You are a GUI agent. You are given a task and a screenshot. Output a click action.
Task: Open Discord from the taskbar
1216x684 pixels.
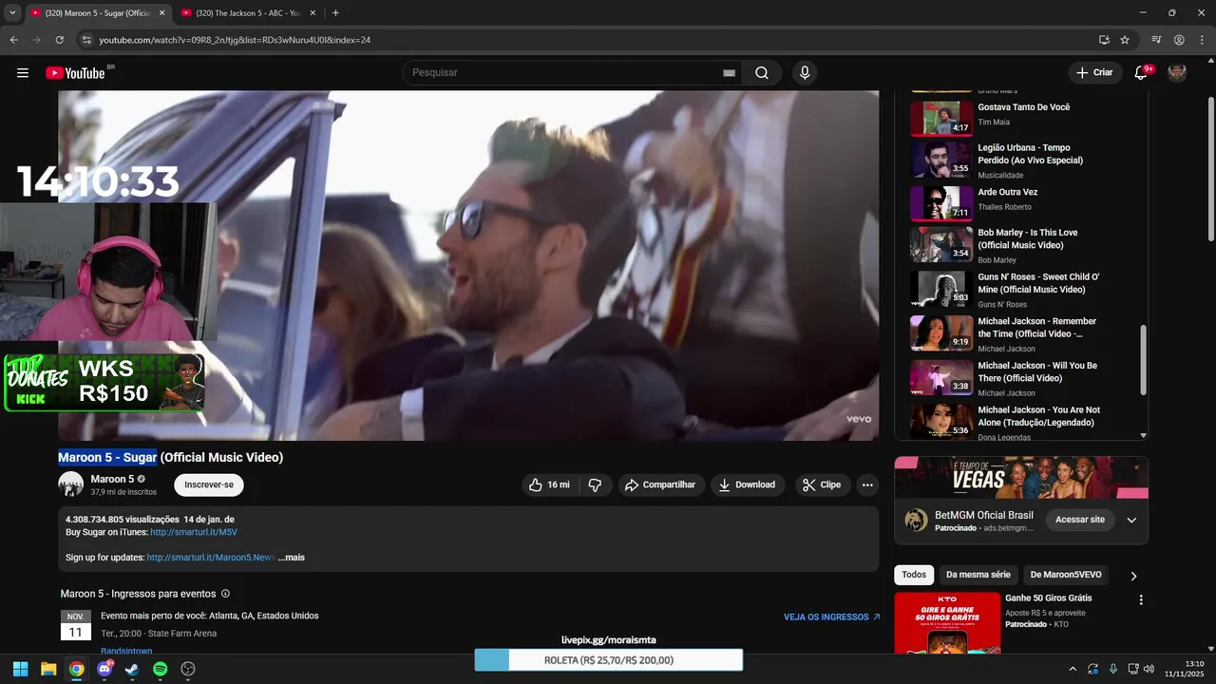104,669
